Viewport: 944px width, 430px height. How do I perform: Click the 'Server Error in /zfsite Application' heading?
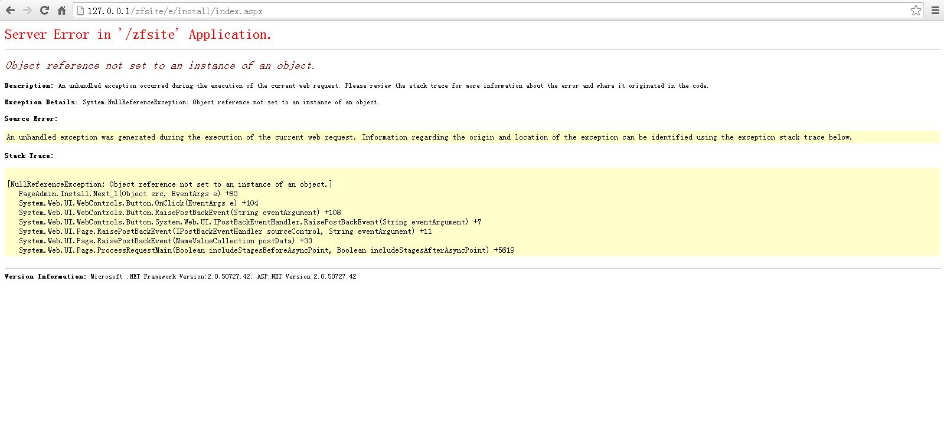pyautogui.click(x=138, y=35)
